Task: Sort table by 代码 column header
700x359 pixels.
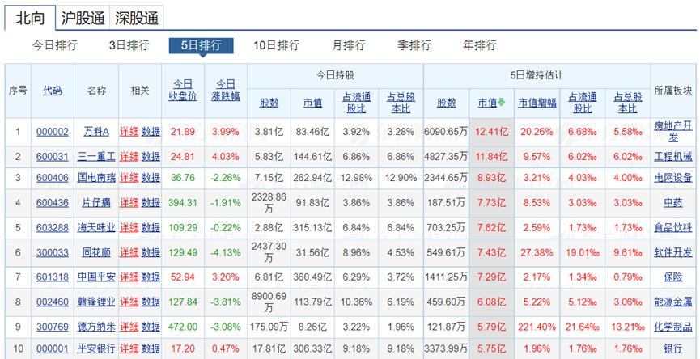Action: coord(53,91)
